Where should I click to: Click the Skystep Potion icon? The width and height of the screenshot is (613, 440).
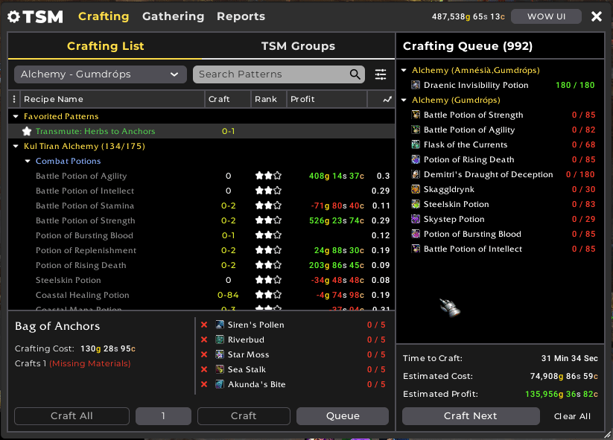[416, 219]
